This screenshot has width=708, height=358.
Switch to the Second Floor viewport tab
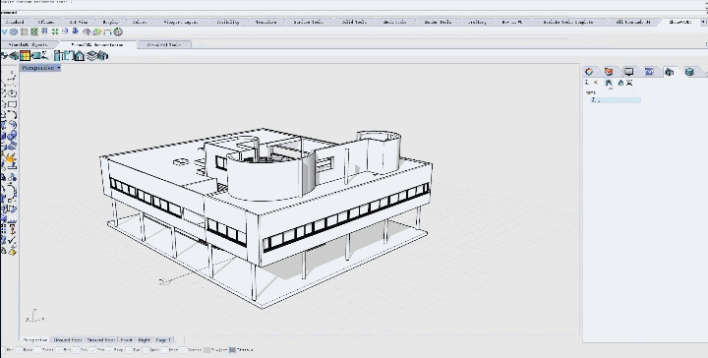coord(100,339)
